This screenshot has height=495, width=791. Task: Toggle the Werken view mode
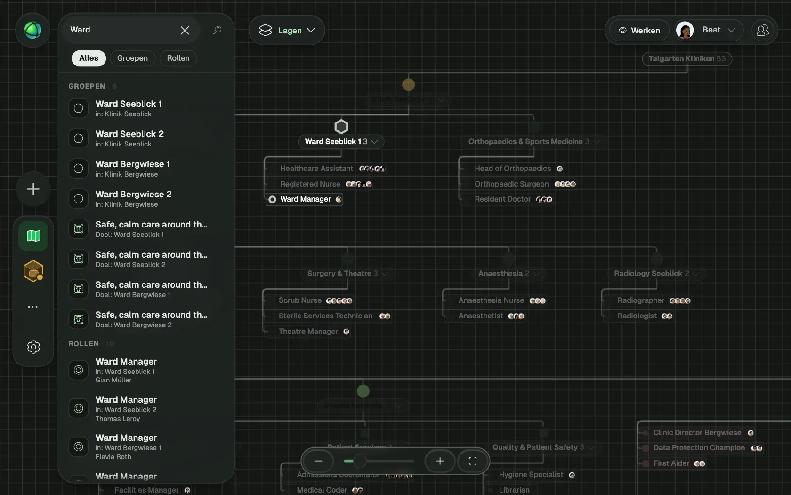pyautogui.click(x=639, y=30)
